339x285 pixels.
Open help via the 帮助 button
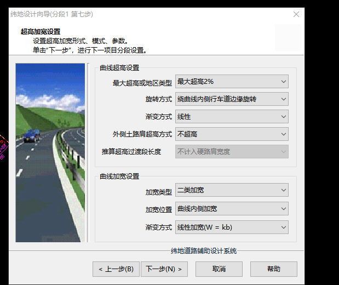[274, 269]
